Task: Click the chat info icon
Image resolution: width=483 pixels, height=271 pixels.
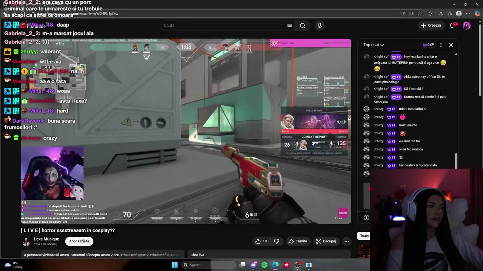Action: [366, 218]
